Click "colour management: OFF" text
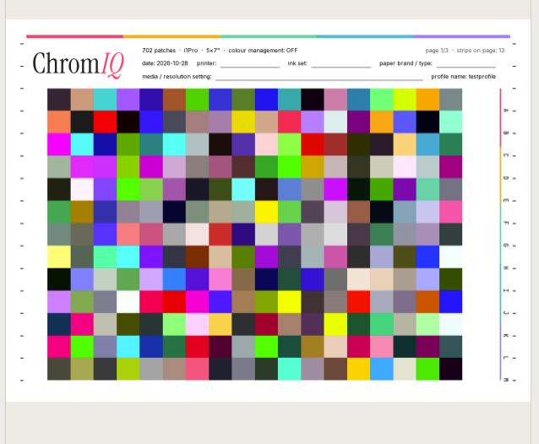 coord(263,51)
